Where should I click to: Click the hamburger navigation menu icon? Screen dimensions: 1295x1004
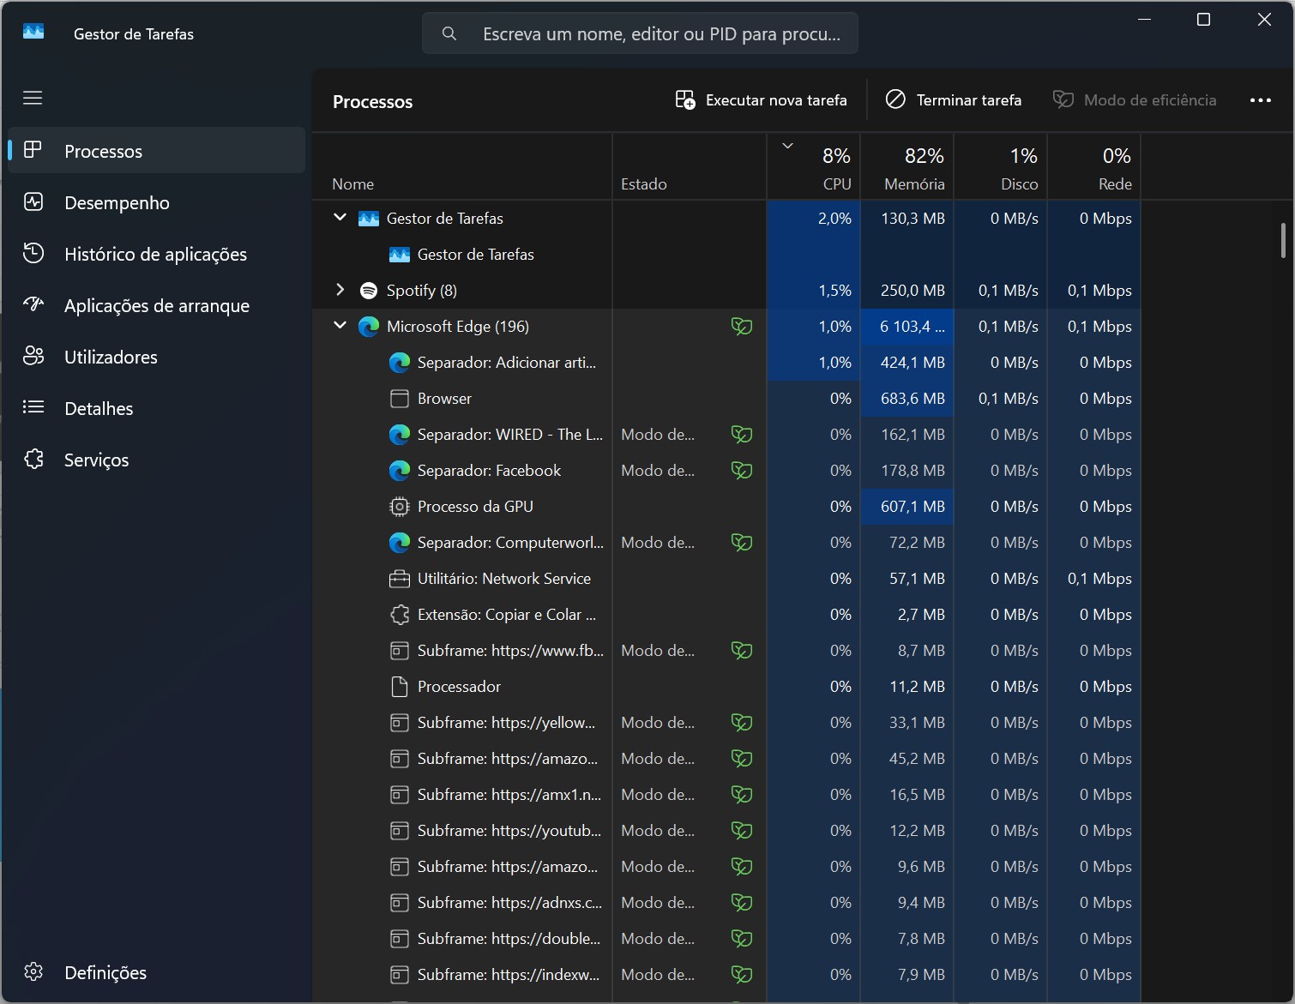click(x=33, y=98)
